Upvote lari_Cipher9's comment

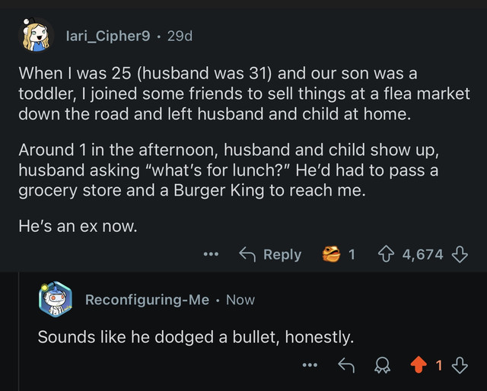(x=386, y=254)
